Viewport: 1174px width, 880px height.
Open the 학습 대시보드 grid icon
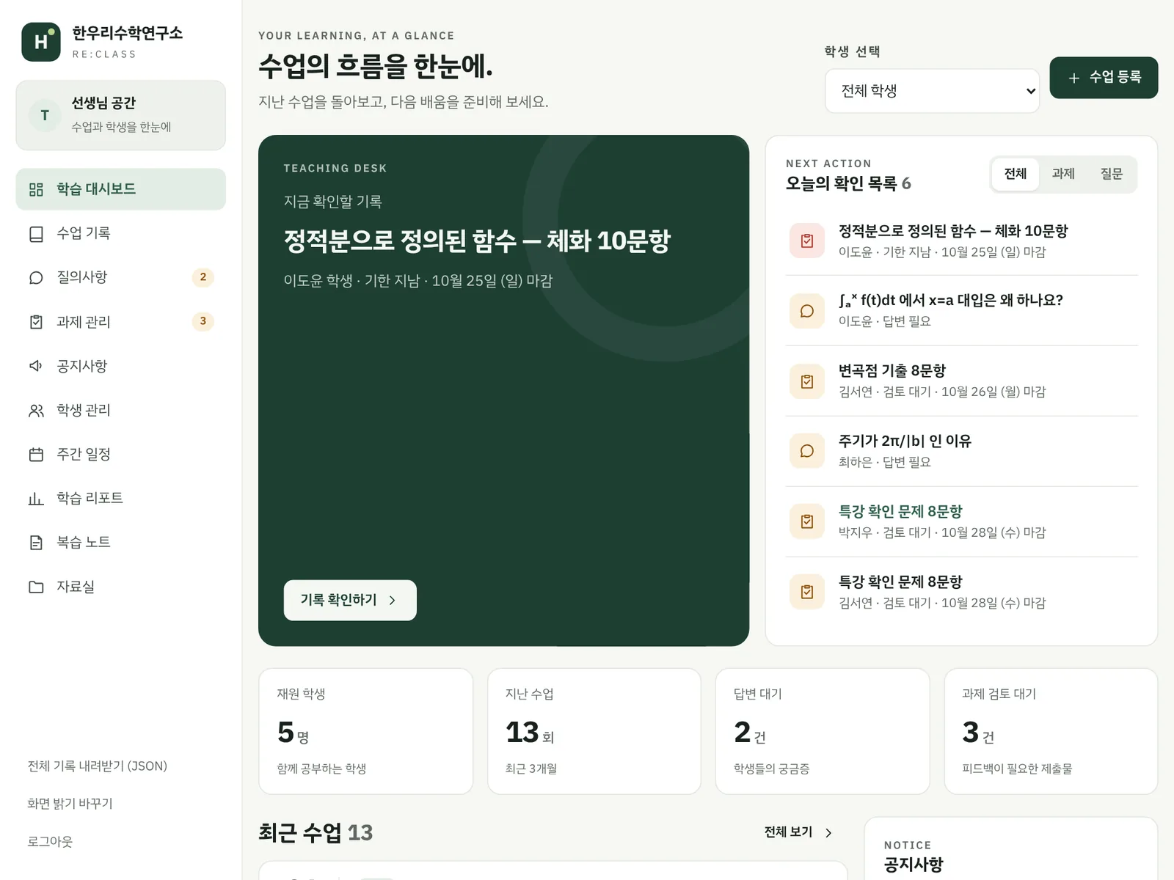(x=36, y=189)
